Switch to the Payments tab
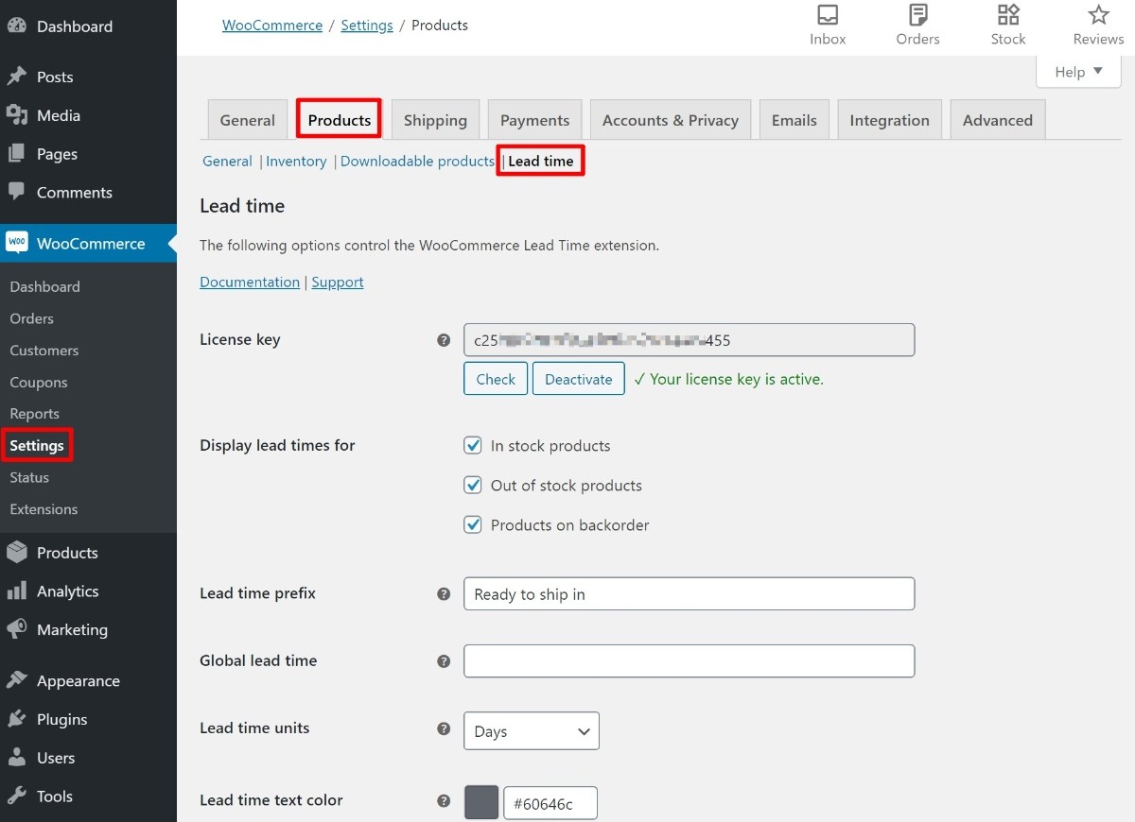This screenshot has width=1135, height=822. (x=534, y=120)
